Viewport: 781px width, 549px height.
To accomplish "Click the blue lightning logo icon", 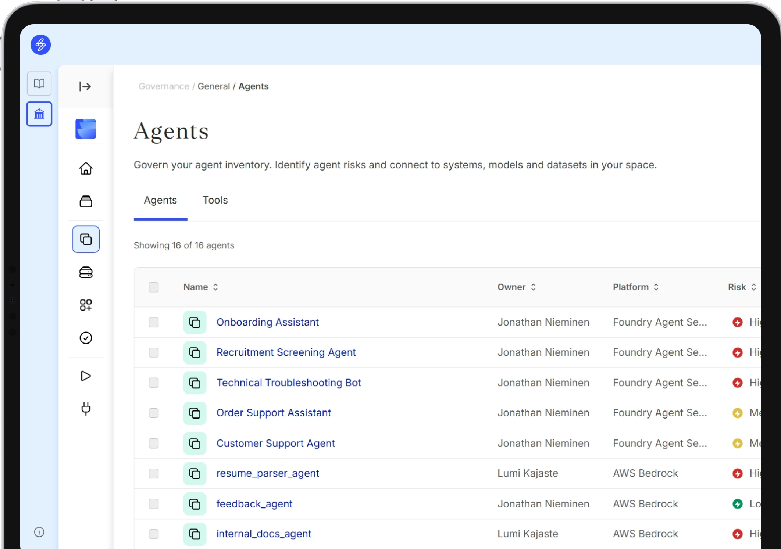I will tap(40, 45).
